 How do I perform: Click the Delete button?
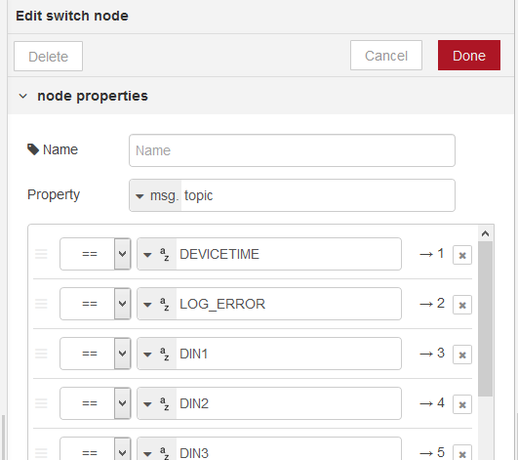[48, 57]
